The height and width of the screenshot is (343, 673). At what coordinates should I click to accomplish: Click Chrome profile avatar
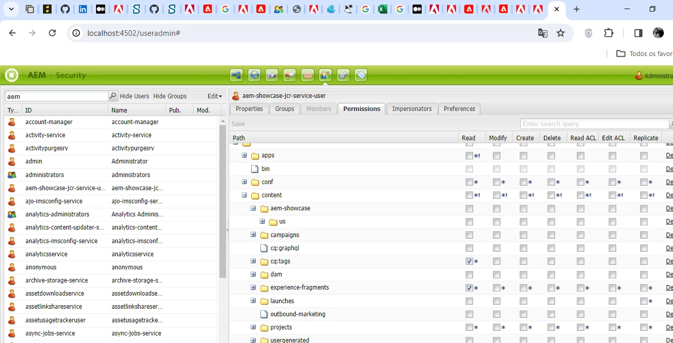tap(658, 33)
